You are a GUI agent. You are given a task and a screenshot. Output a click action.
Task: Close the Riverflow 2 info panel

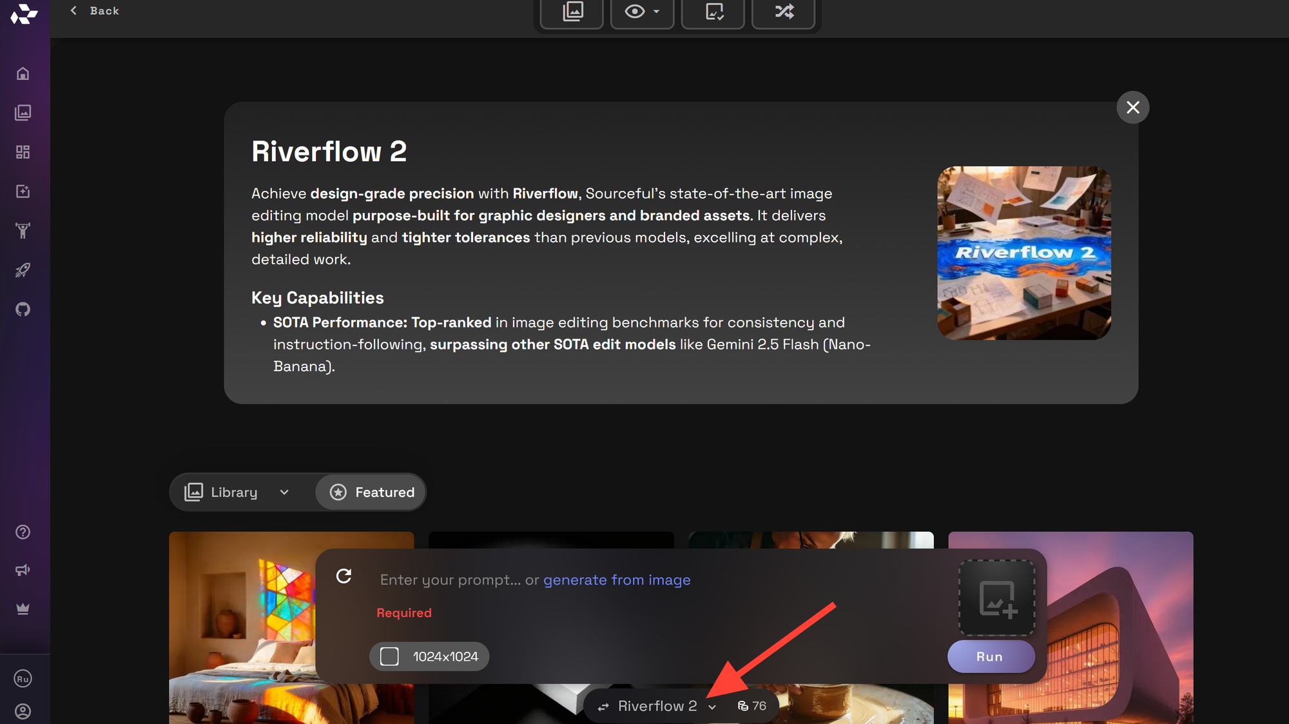pyautogui.click(x=1132, y=107)
